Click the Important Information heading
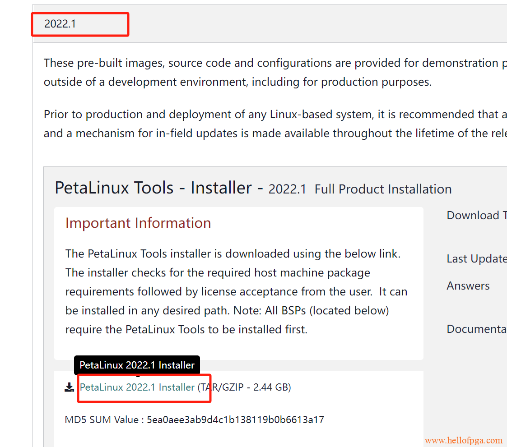 tap(138, 223)
